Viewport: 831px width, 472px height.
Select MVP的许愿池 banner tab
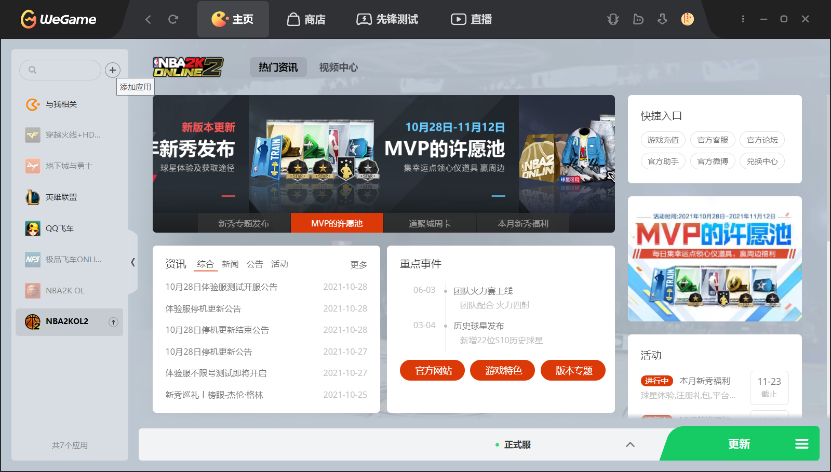(337, 223)
